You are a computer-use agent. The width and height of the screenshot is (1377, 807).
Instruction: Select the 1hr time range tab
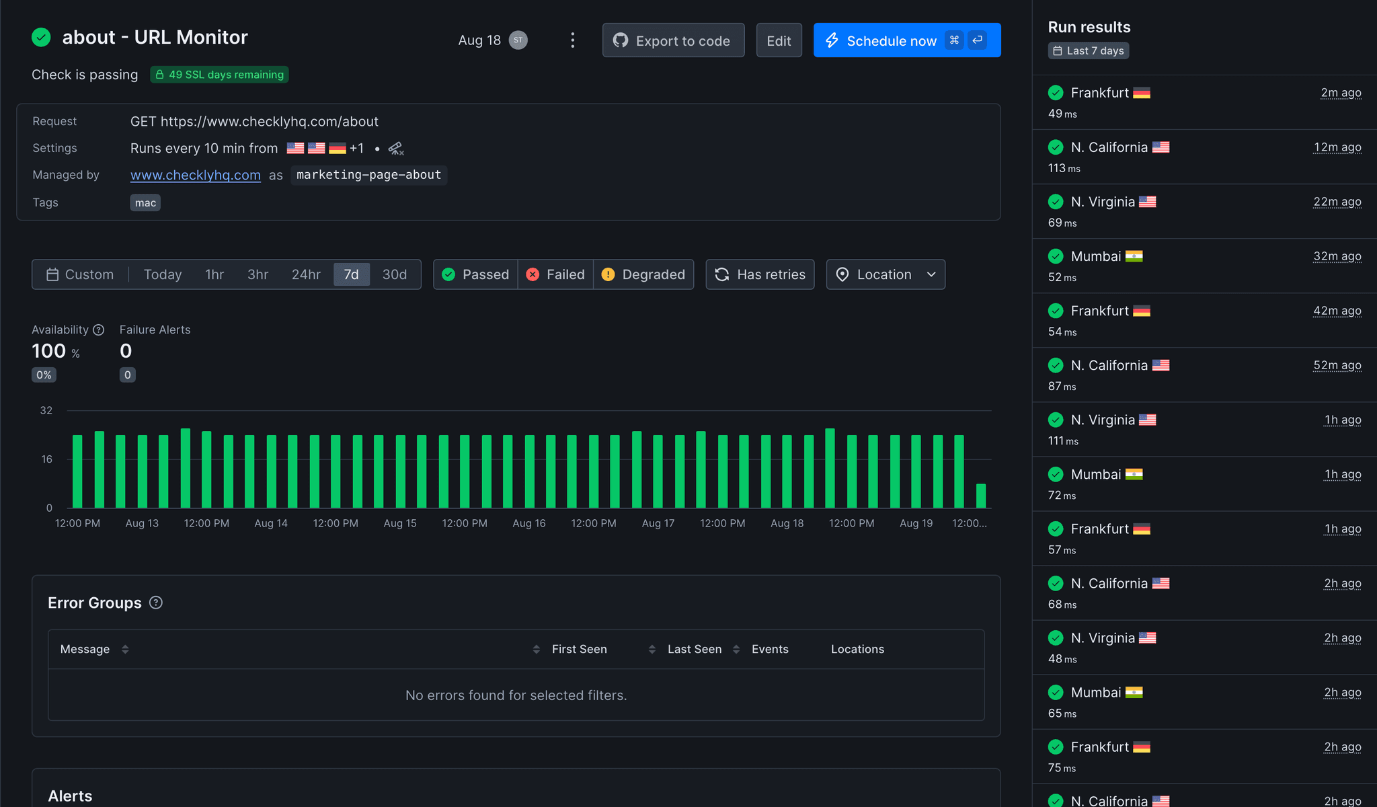(x=214, y=274)
